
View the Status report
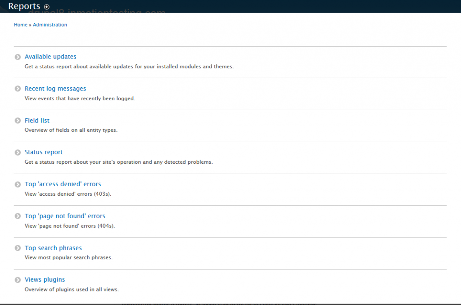point(43,152)
